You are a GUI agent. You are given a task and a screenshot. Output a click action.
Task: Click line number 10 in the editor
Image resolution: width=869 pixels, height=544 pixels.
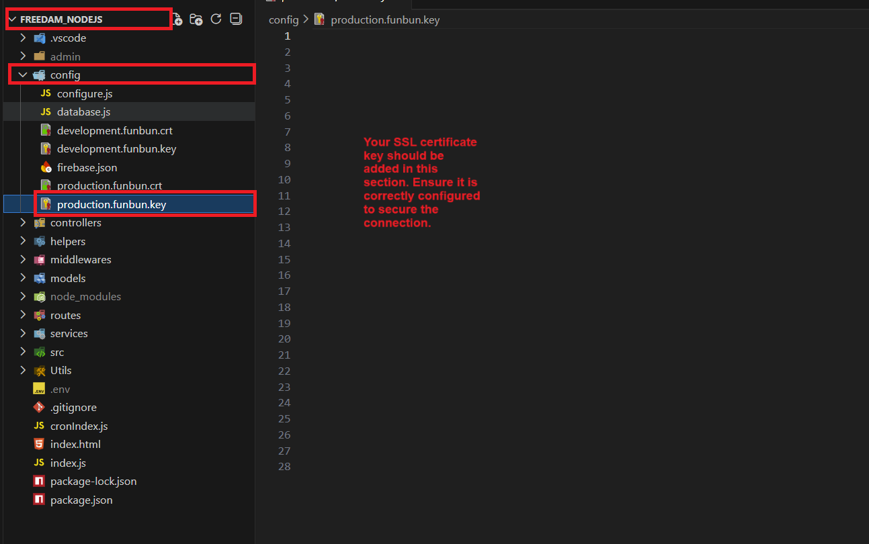point(284,179)
